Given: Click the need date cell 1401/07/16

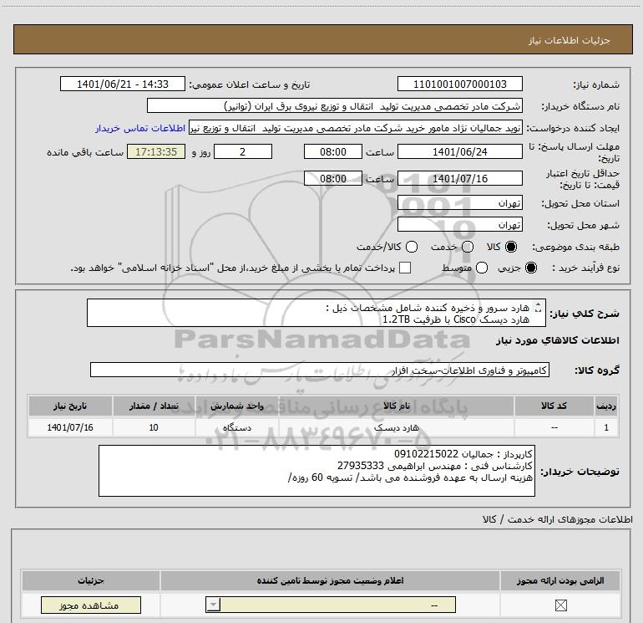Looking at the screenshot, I should tap(70, 427).
